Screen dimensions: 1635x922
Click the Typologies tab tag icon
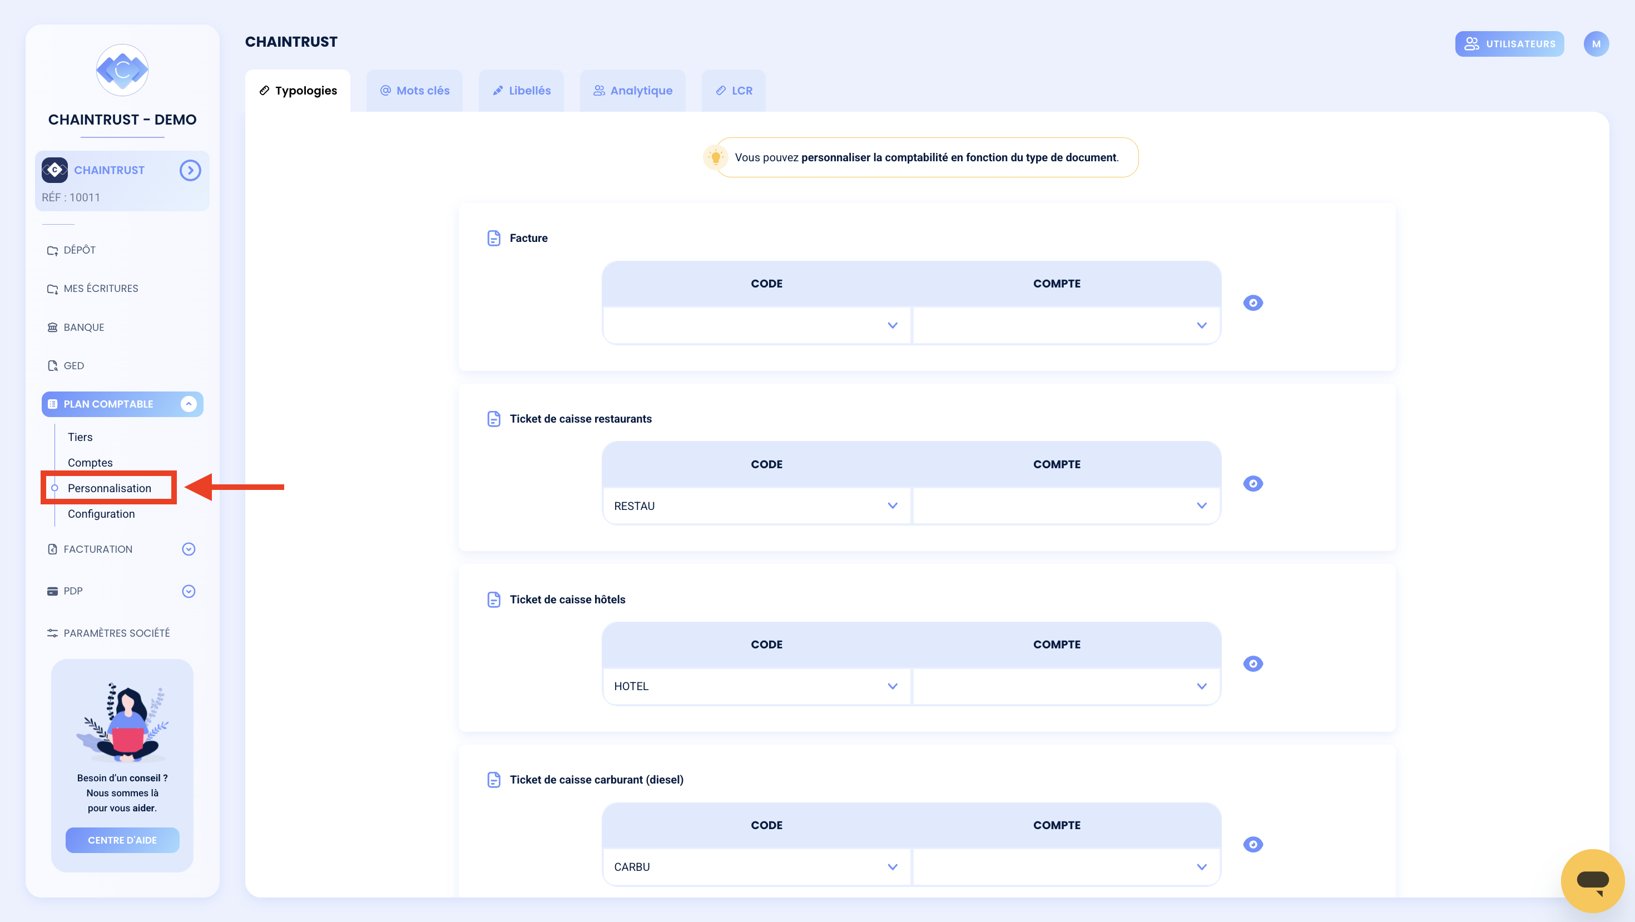(264, 91)
